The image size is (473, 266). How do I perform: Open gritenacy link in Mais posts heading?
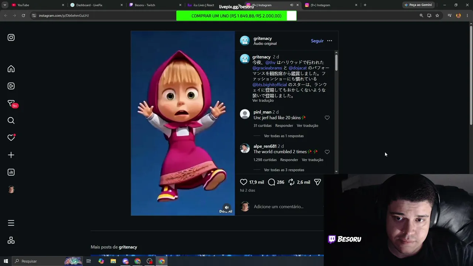click(128, 247)
